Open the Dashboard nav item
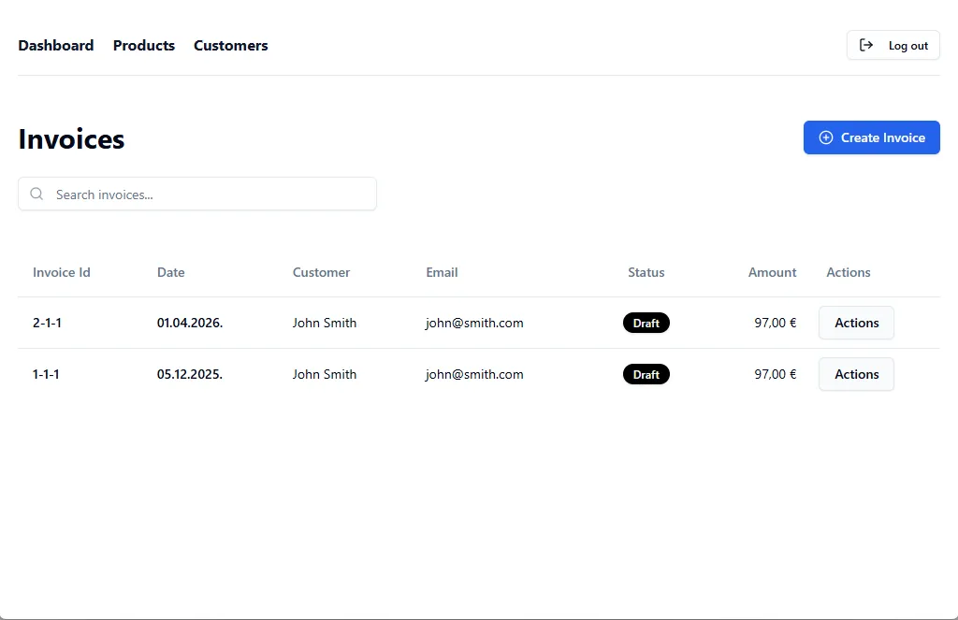Viewport: 958px width, 620px height. tap(56, 45)
